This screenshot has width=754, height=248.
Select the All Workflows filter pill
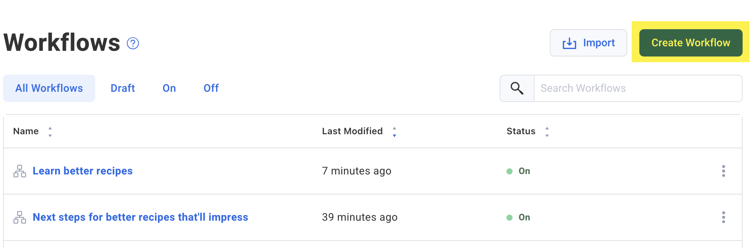coord(49,88)
